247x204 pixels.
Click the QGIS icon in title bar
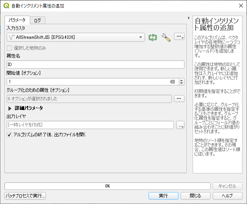click(6, 6)
